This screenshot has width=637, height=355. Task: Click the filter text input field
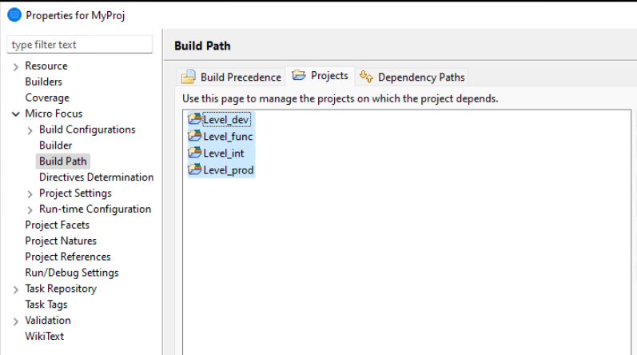tap(79, 45)
